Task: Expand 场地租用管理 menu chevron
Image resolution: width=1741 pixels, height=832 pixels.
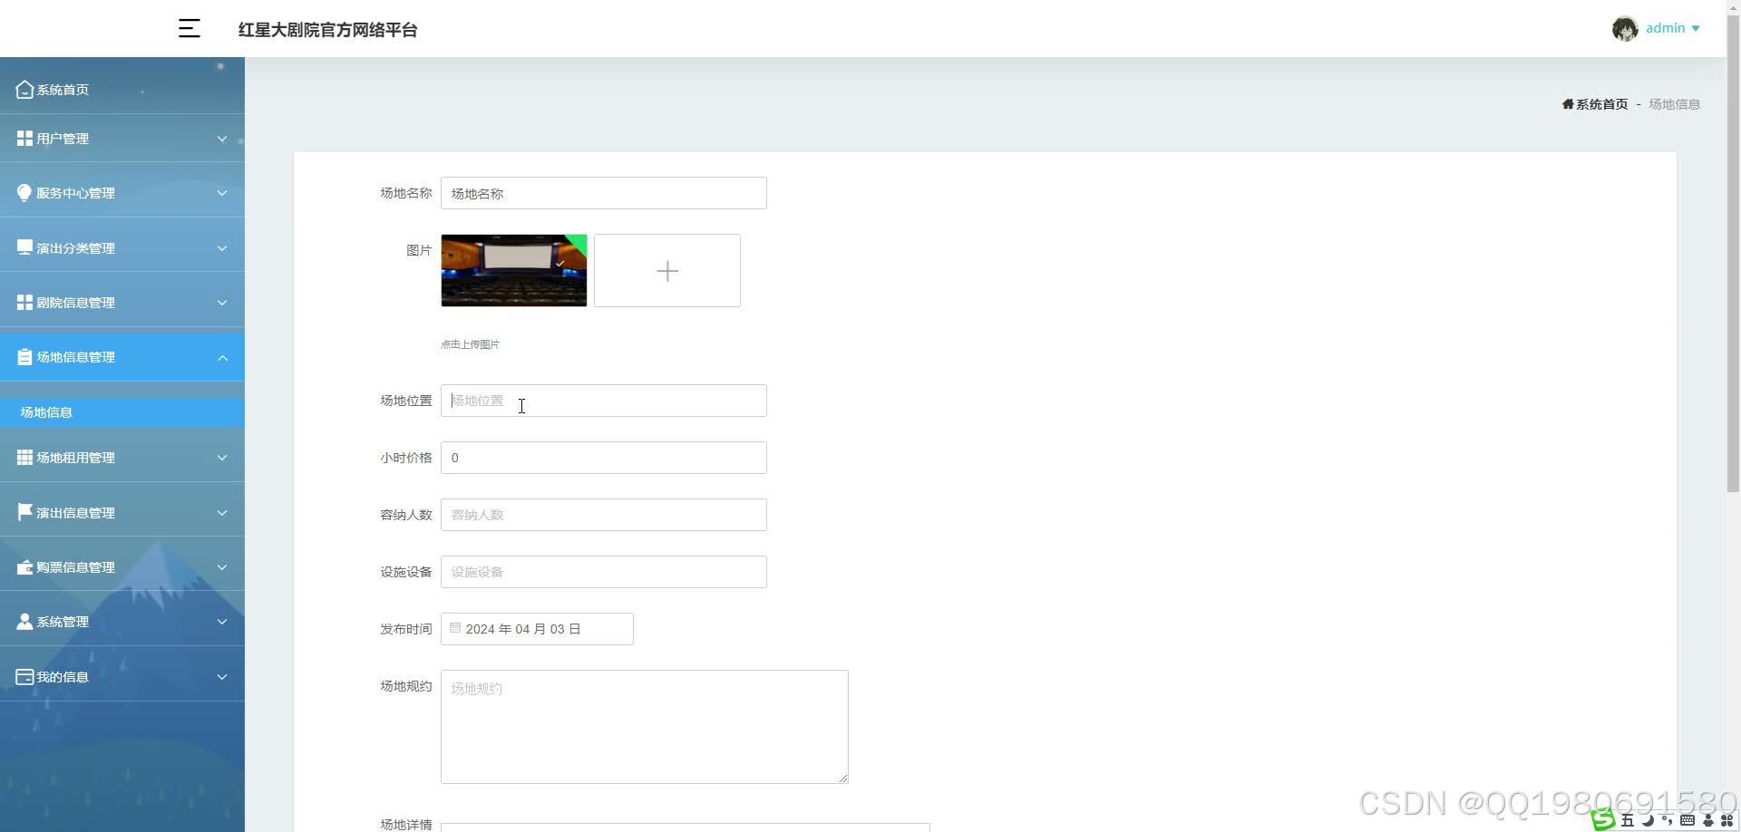Action: pos(222,458)
